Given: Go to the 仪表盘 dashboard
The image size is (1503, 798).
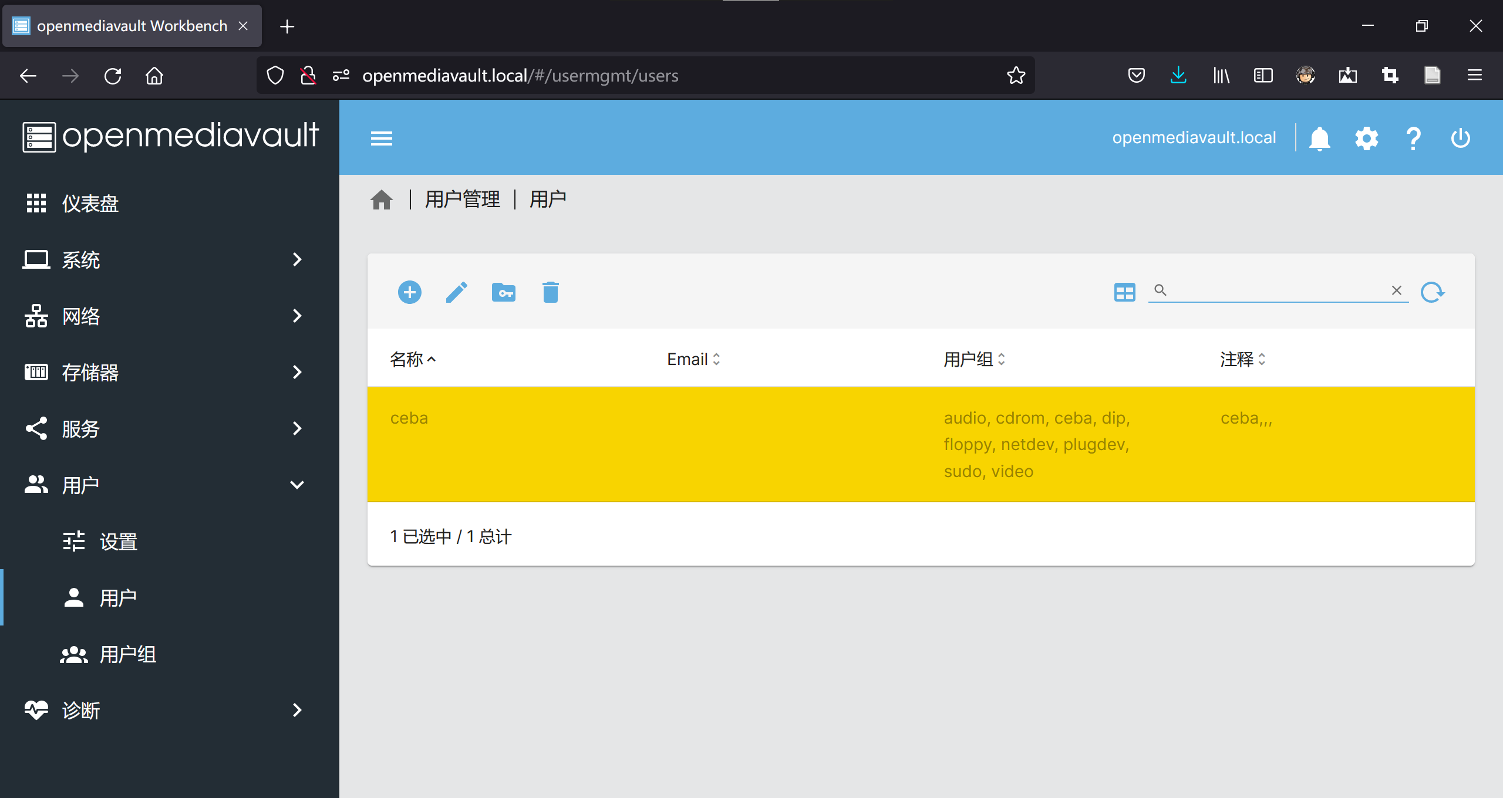Looking at the screenshot, I should tap(90, 203).
